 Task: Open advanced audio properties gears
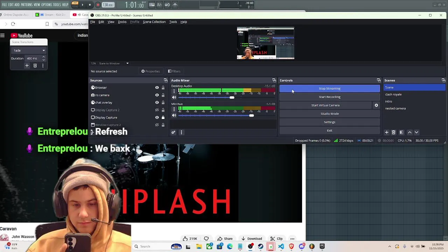173,132
